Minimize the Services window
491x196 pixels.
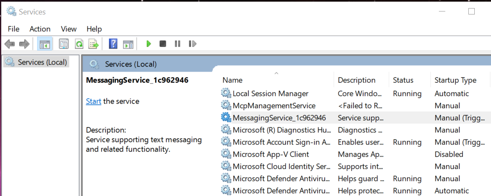coord(442,12)
